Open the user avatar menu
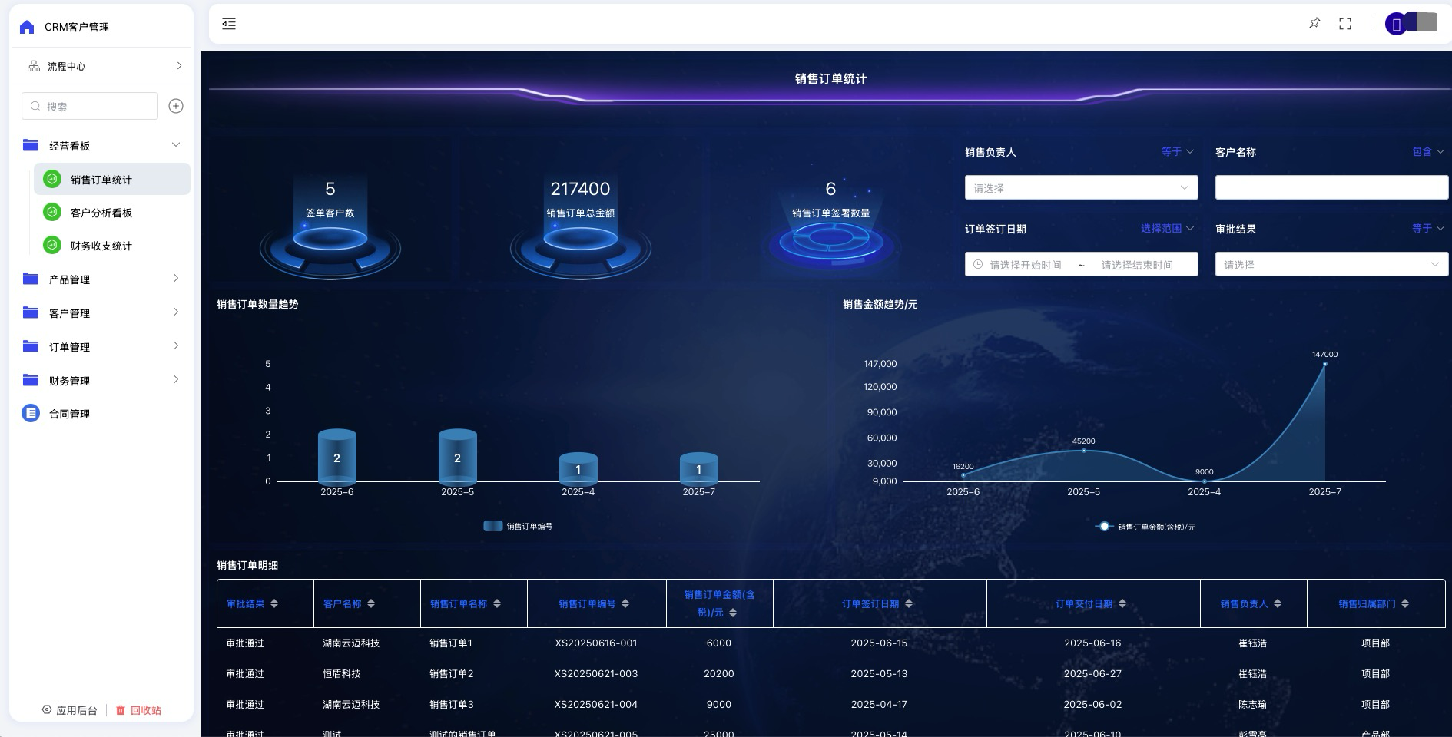1452x737 pixels. coord(1396,24)
